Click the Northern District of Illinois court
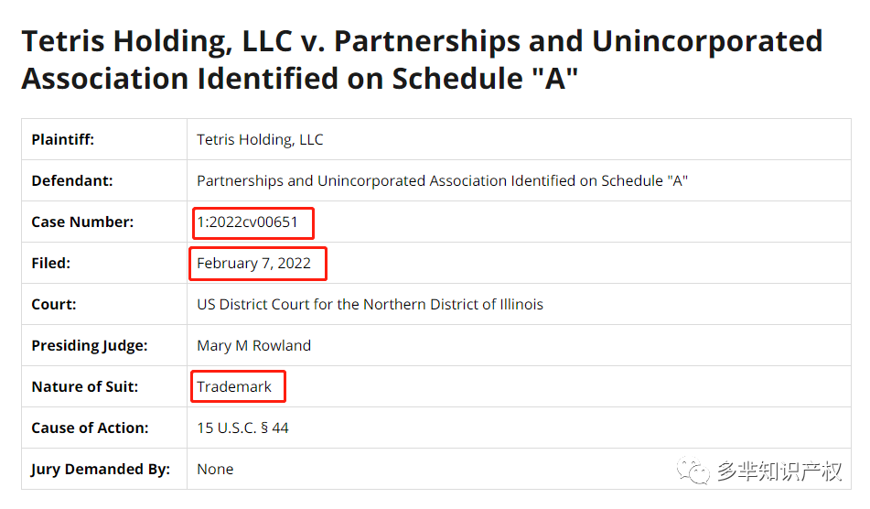 (371, 304)
